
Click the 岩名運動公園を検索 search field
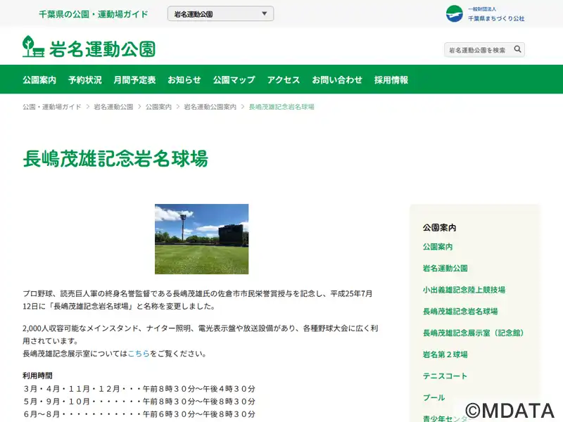(x=477, y=50)
